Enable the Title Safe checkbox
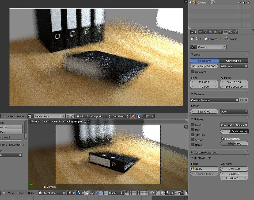254x200 pixels. (192, 135)
